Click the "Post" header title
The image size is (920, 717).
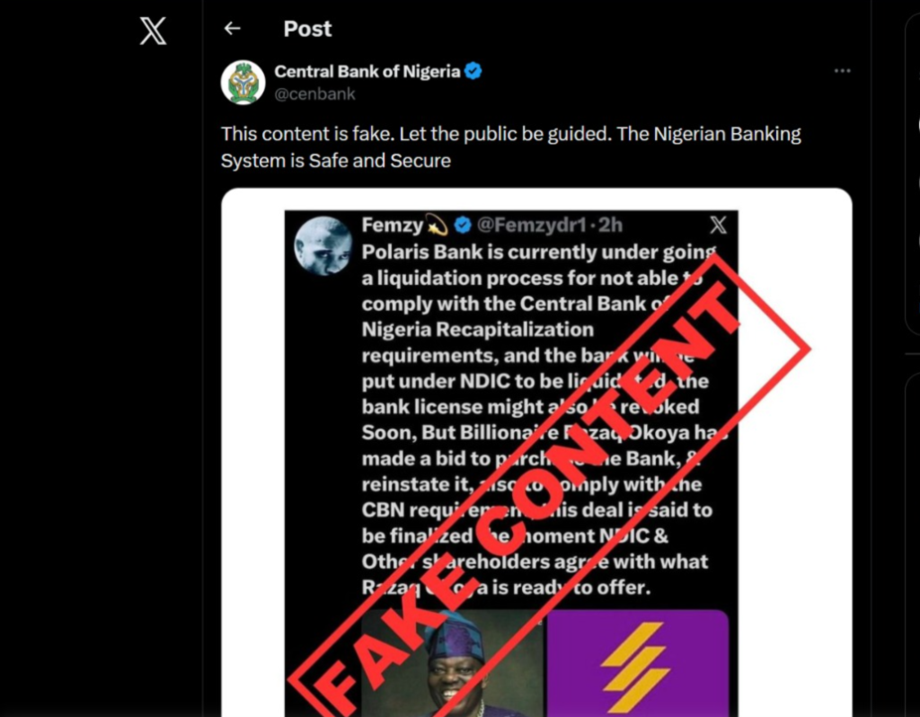(x=307, y=29)
